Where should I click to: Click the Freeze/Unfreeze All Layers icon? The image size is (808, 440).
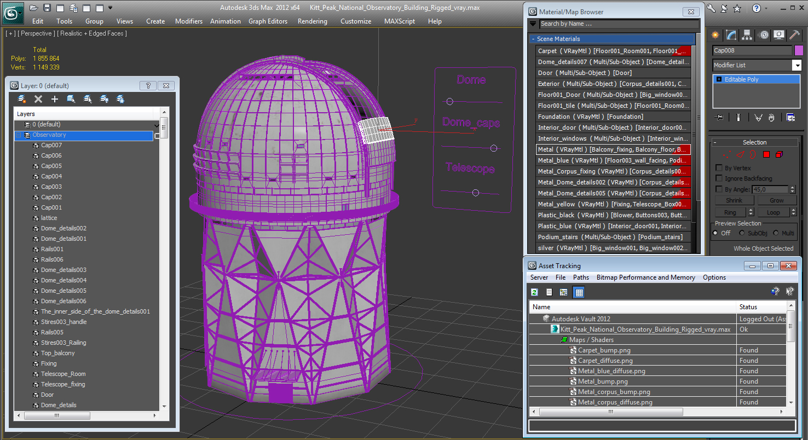pos(120,99)
